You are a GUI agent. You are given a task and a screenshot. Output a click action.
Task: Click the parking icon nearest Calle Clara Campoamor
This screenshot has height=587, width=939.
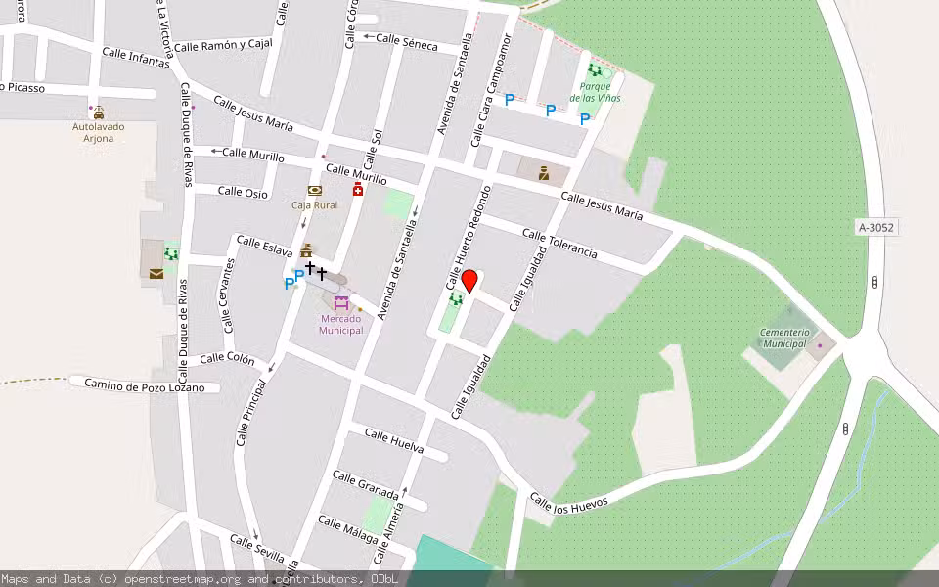(510, 100)
